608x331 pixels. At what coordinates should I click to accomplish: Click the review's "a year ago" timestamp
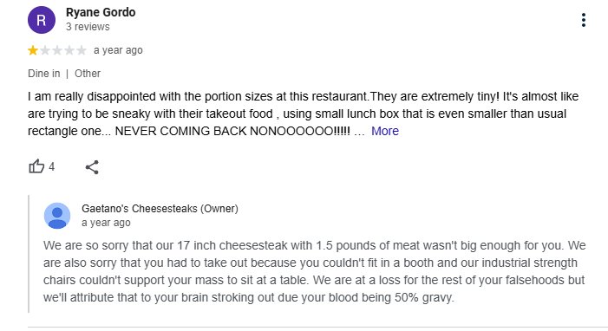(118, 50)
